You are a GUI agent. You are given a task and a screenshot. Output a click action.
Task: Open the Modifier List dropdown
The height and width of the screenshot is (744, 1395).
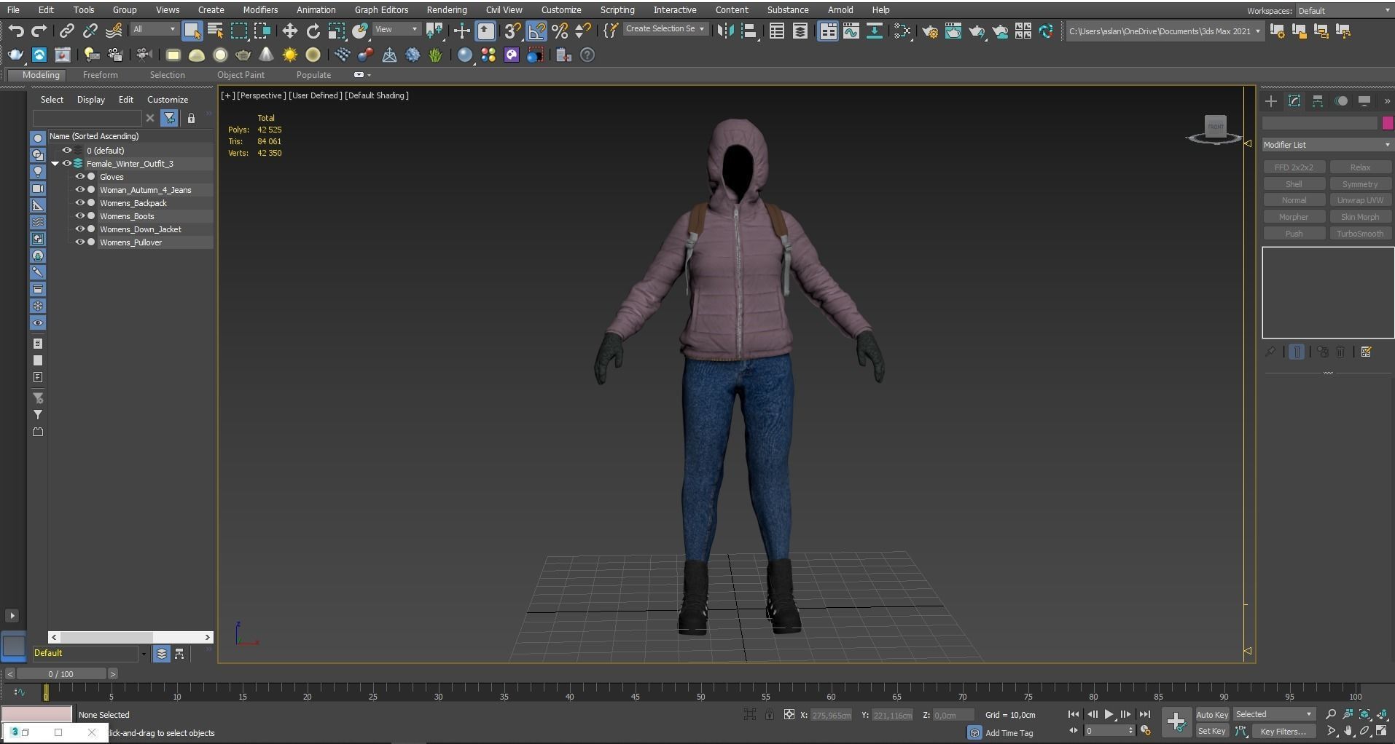[x=1328, y=145]
